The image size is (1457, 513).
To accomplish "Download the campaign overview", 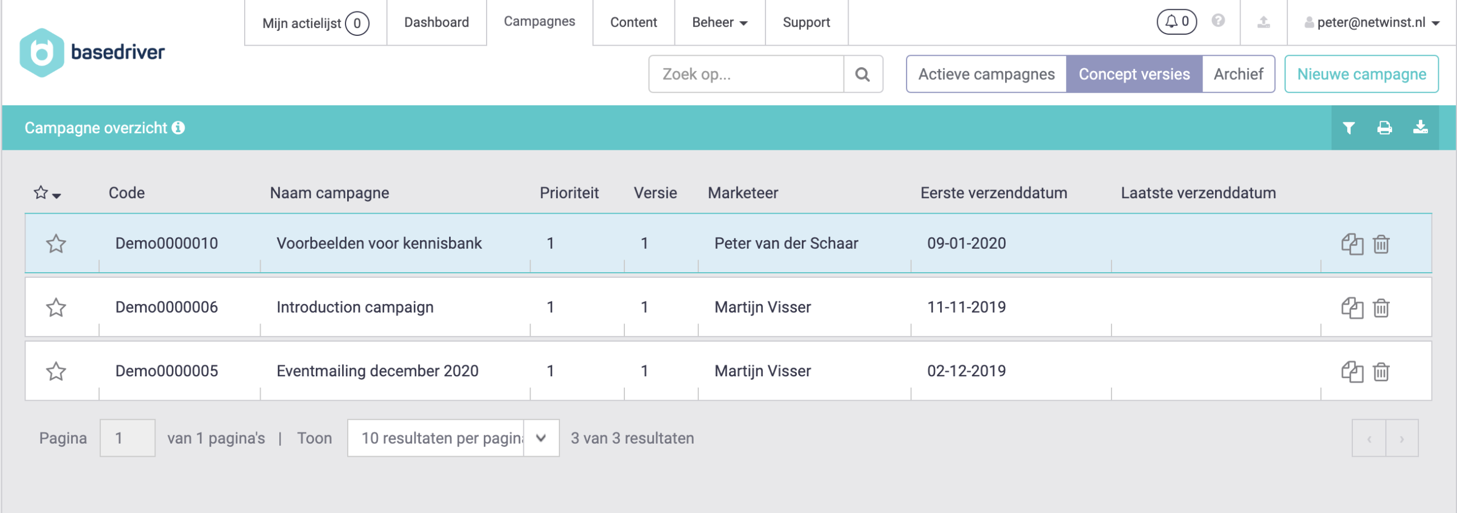I will click(x=1421, y=128).
